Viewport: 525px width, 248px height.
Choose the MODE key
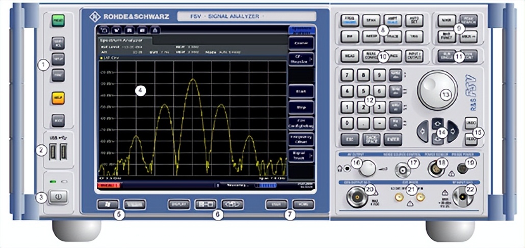pos(58,120)
